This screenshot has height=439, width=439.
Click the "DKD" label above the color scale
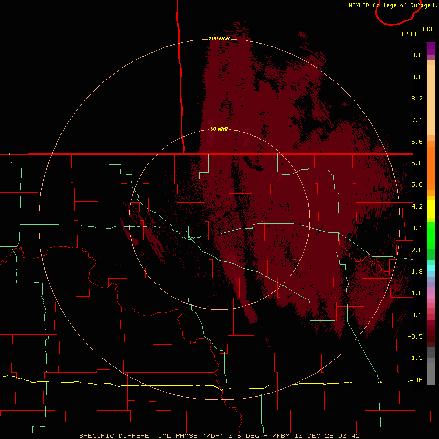click(429, 29)
